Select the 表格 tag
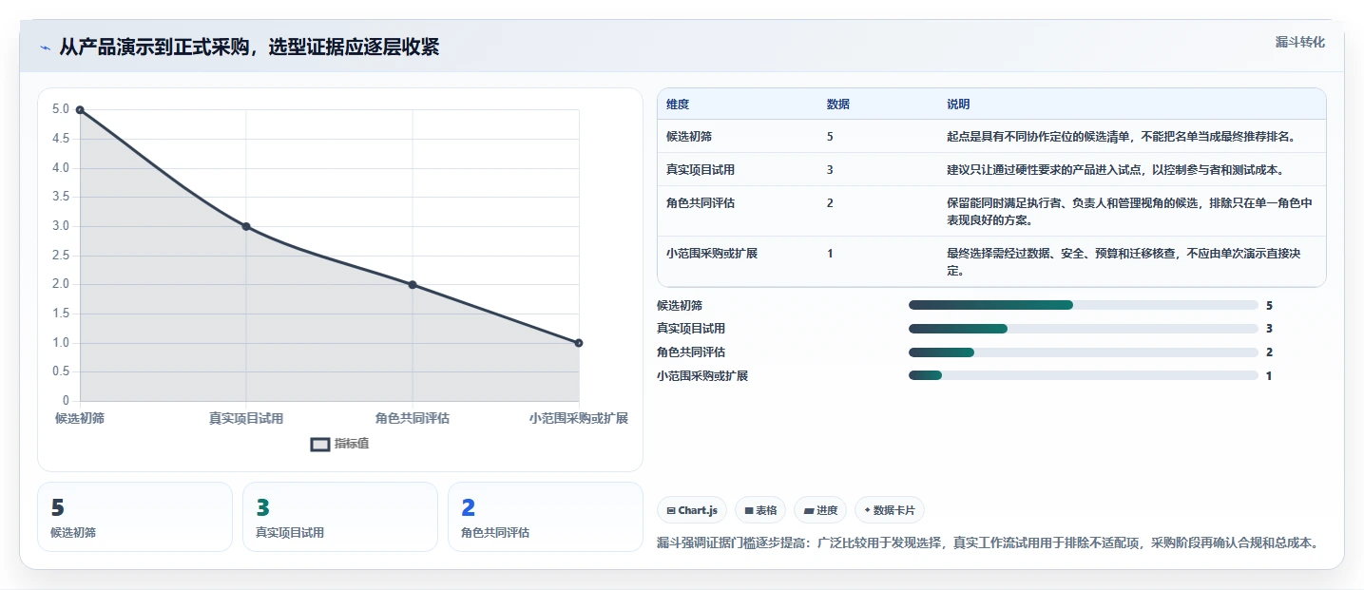The height and width of the screenshot is (590, 1364). coord(760,510)
